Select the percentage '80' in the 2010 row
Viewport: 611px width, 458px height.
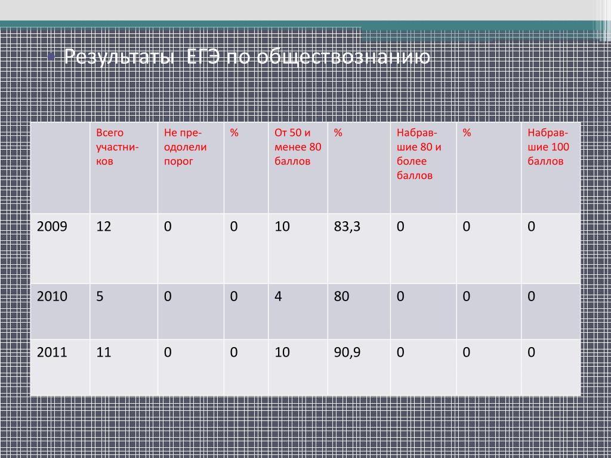342,297
